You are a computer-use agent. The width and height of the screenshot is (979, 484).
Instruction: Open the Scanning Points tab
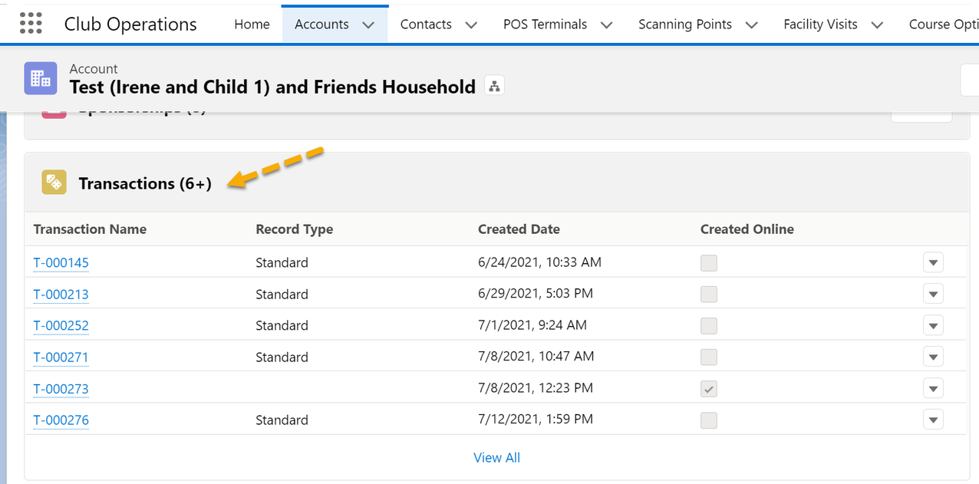[x=684, y=25]
